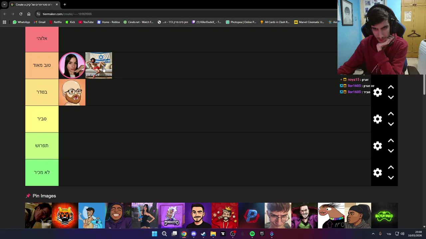View site information icon in address bar
This screenshot has height=239, width=426.
(38, 14)
